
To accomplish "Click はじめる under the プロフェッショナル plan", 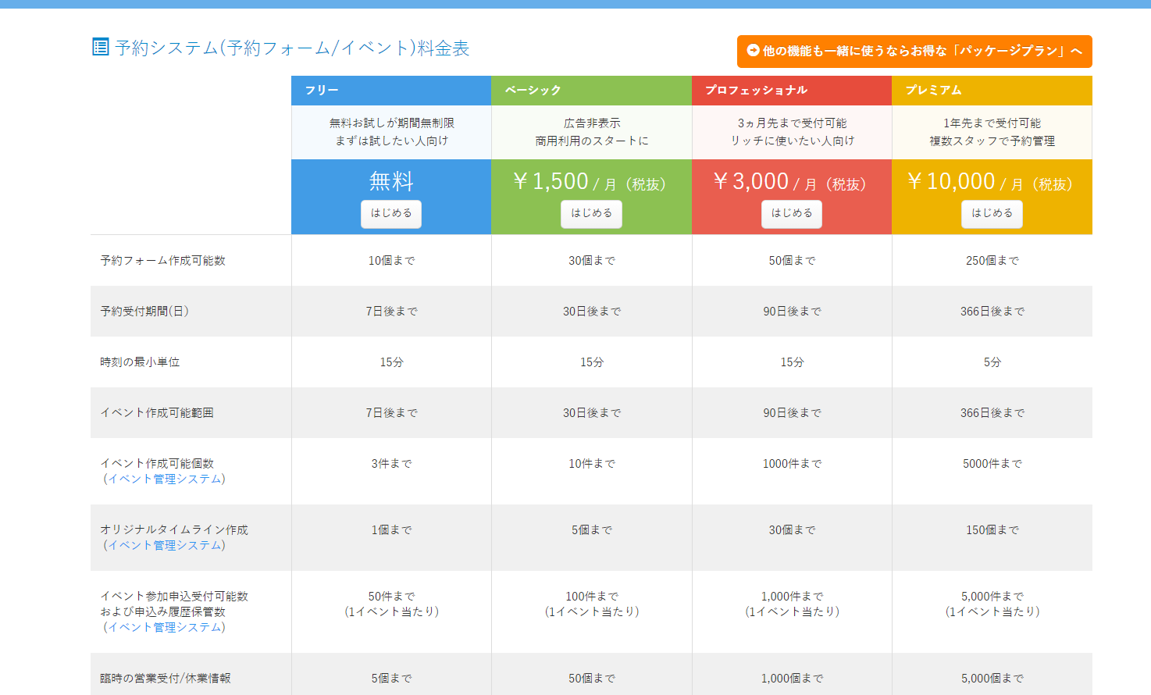I will pyautogui.click(x=791, y=213).
